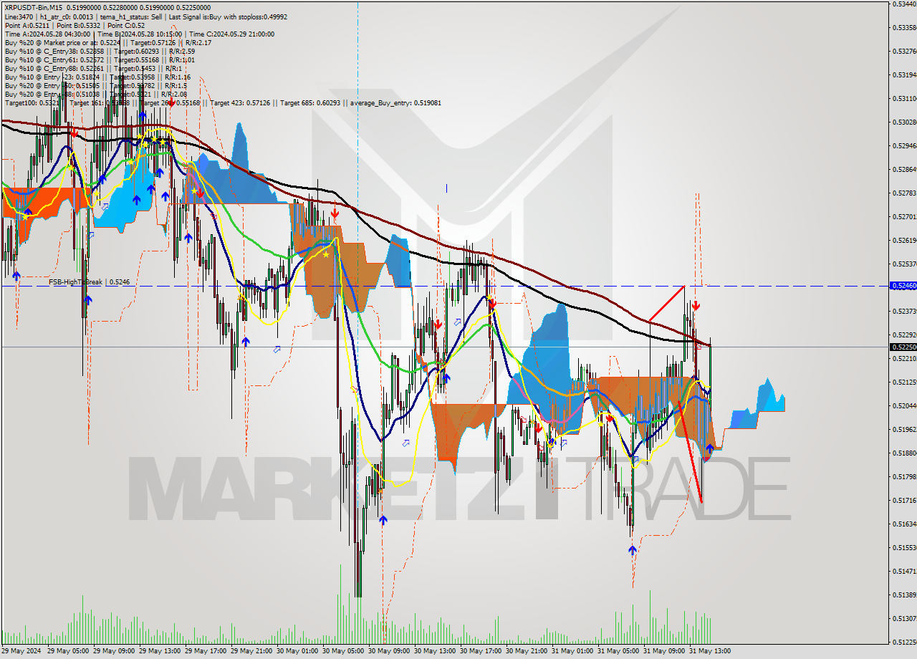Click the top price axis label 0.5344
This screenshot has width=917, height=659.
(904, 4)
